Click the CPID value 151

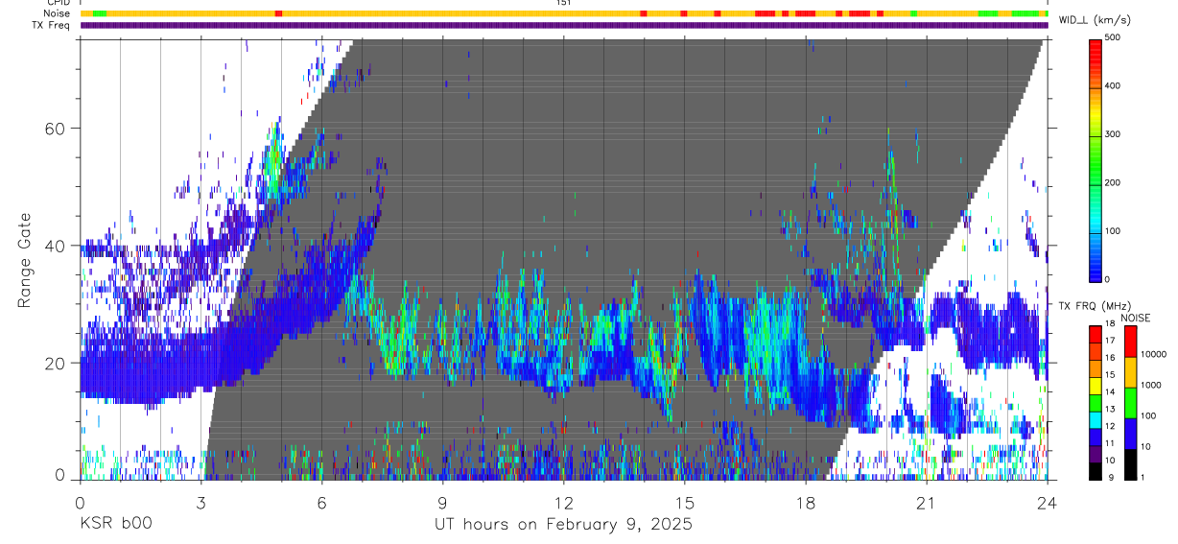tap(564, 3)
